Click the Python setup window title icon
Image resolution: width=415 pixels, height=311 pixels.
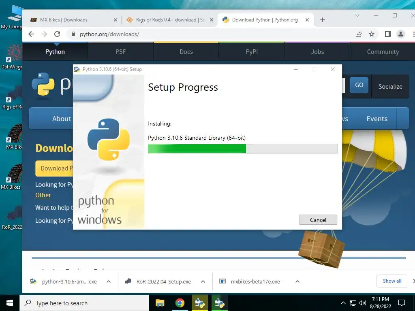(77, 69)
